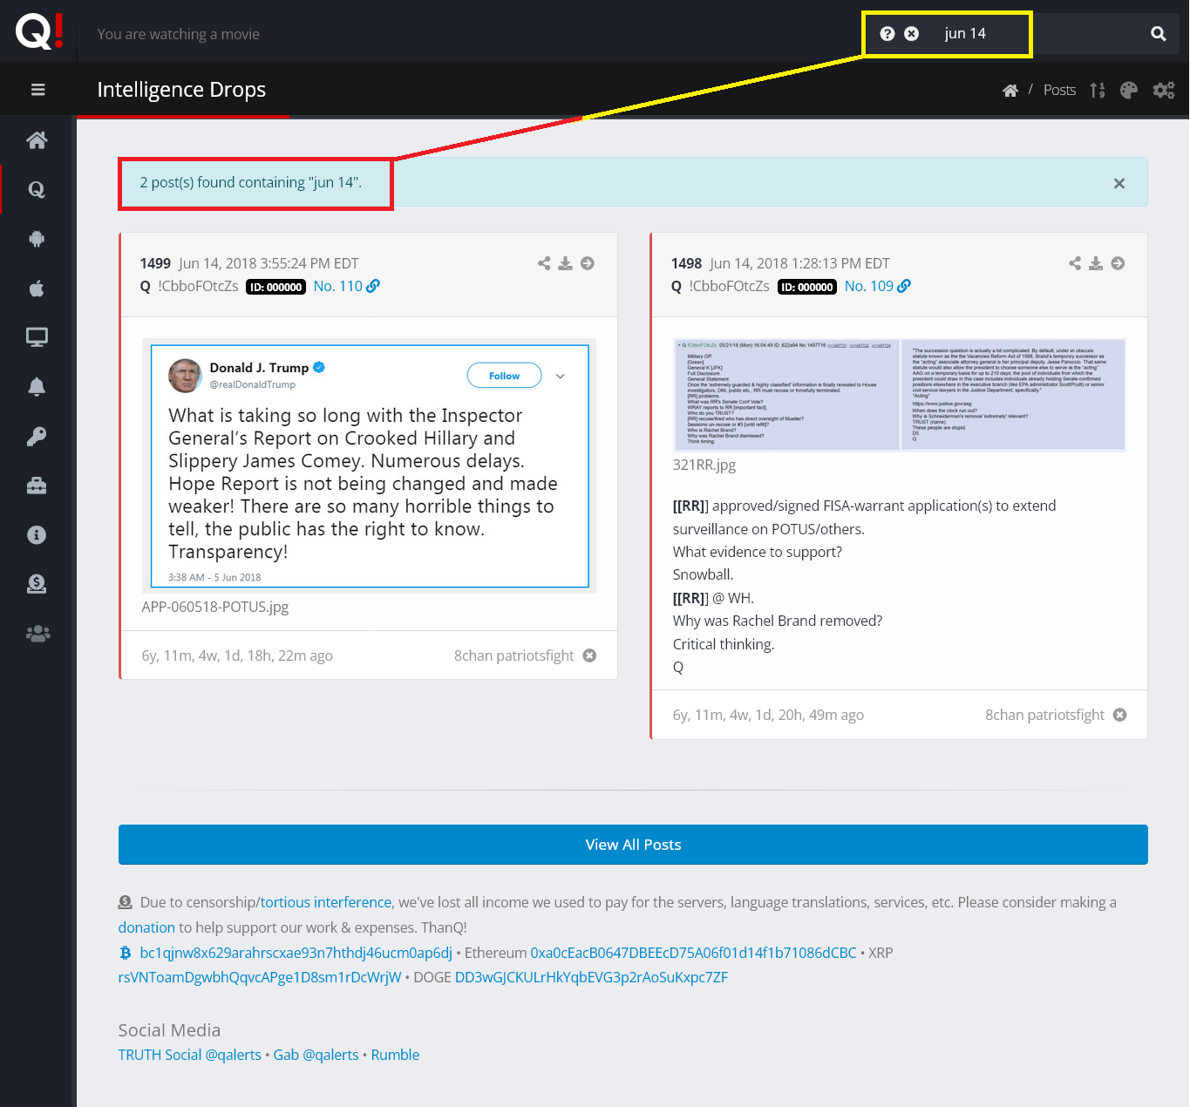Download post 1498

[1096, 263]
